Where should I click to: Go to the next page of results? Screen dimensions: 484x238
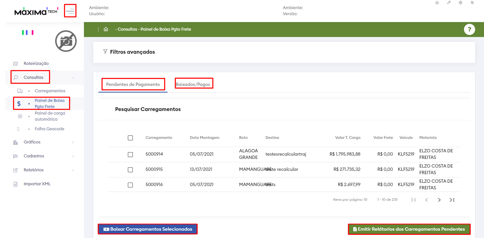(x=439, y=200)
